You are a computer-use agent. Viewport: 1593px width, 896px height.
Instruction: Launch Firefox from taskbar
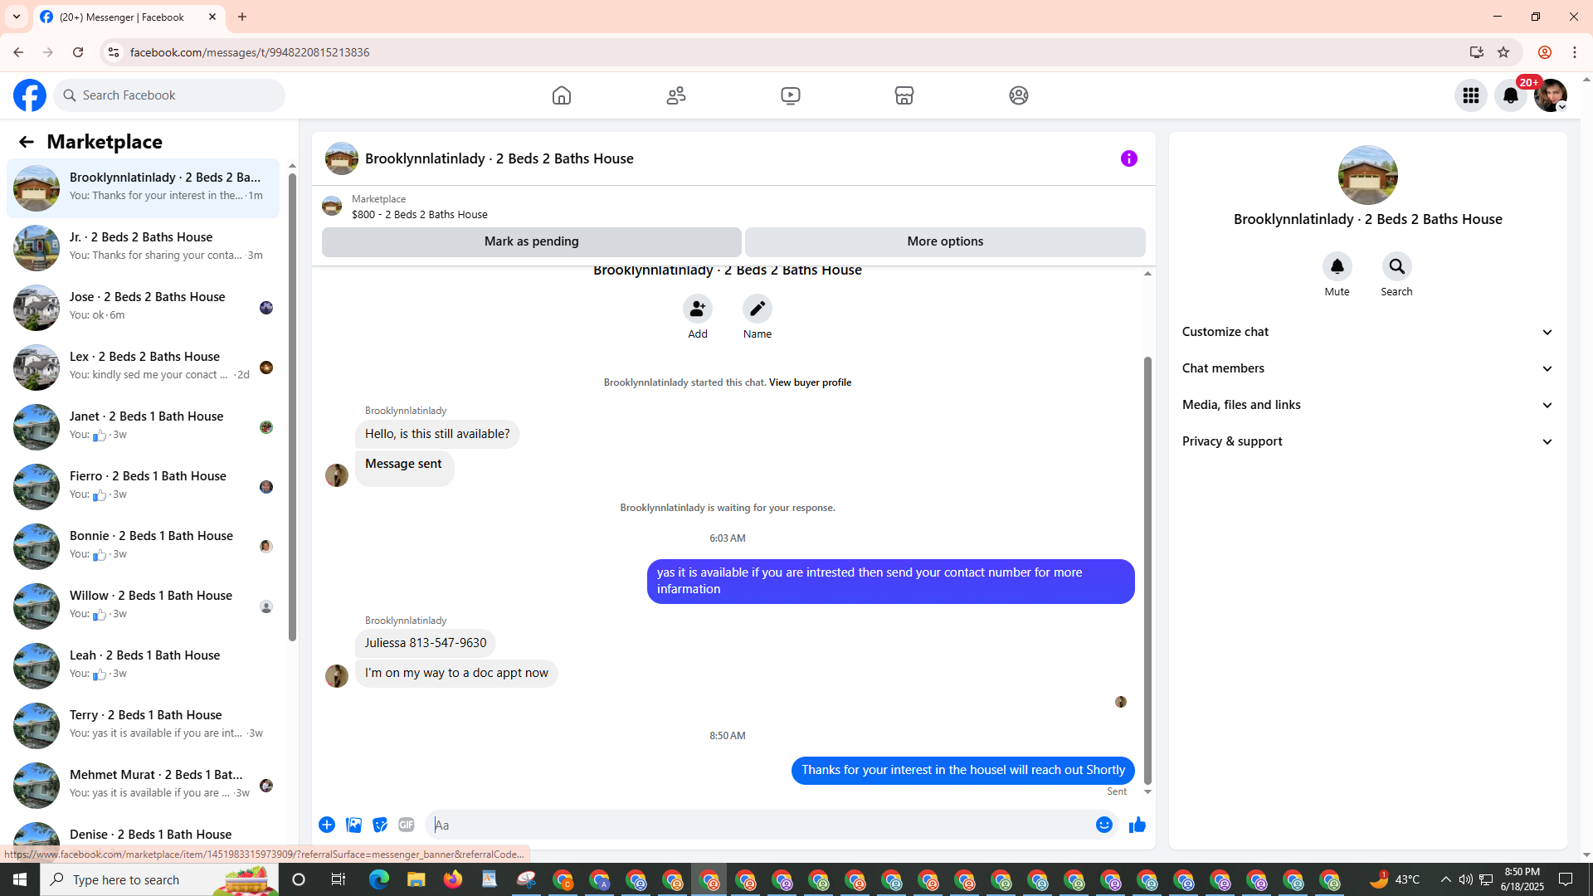pyautogui.click(x=452, y=879)
